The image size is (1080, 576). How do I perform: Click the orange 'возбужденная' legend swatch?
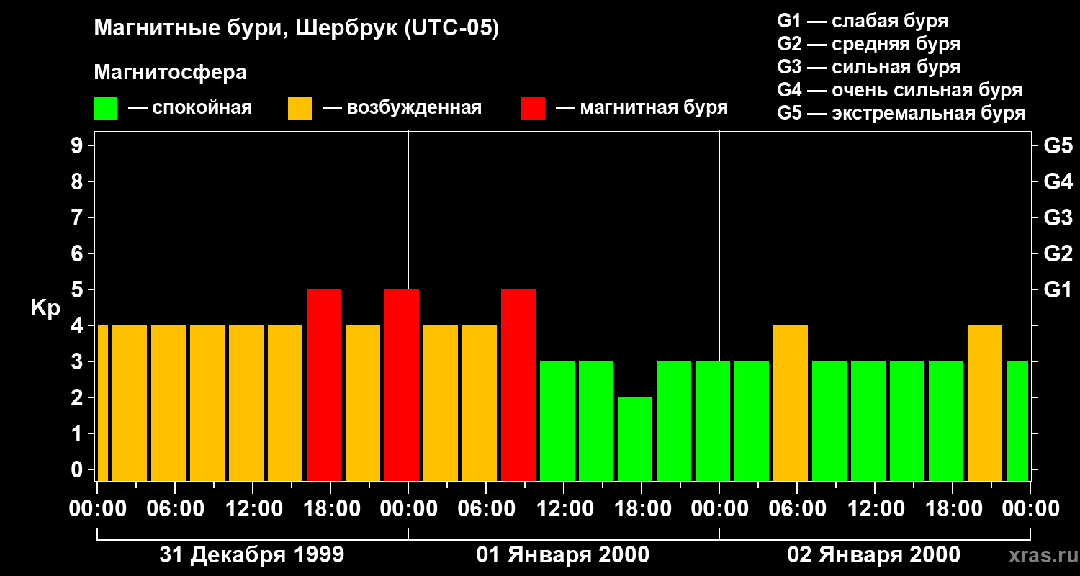point(300,109)
